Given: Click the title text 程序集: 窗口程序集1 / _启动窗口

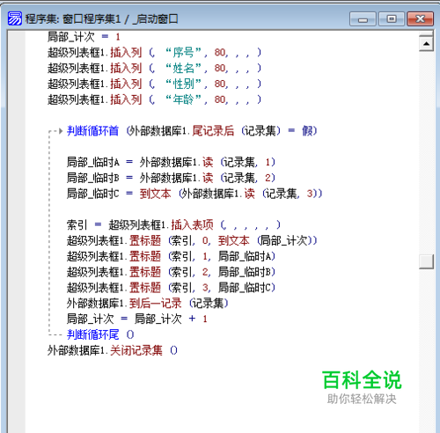Looking at the screenshot, I should click(101, 19).
